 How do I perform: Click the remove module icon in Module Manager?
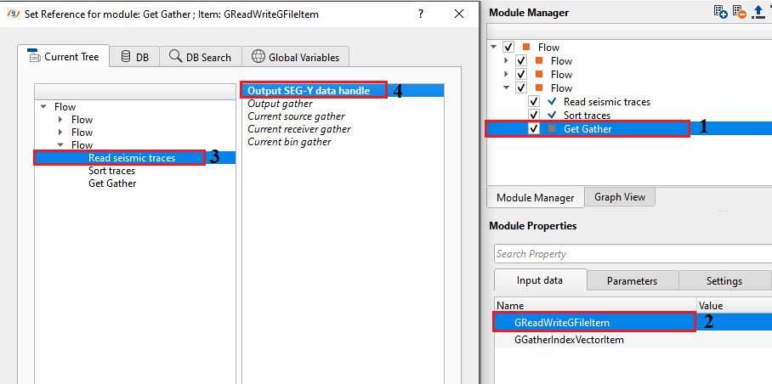point(738,12)
